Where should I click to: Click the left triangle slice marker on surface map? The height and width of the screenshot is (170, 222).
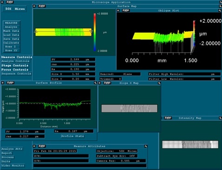(36, 32)
